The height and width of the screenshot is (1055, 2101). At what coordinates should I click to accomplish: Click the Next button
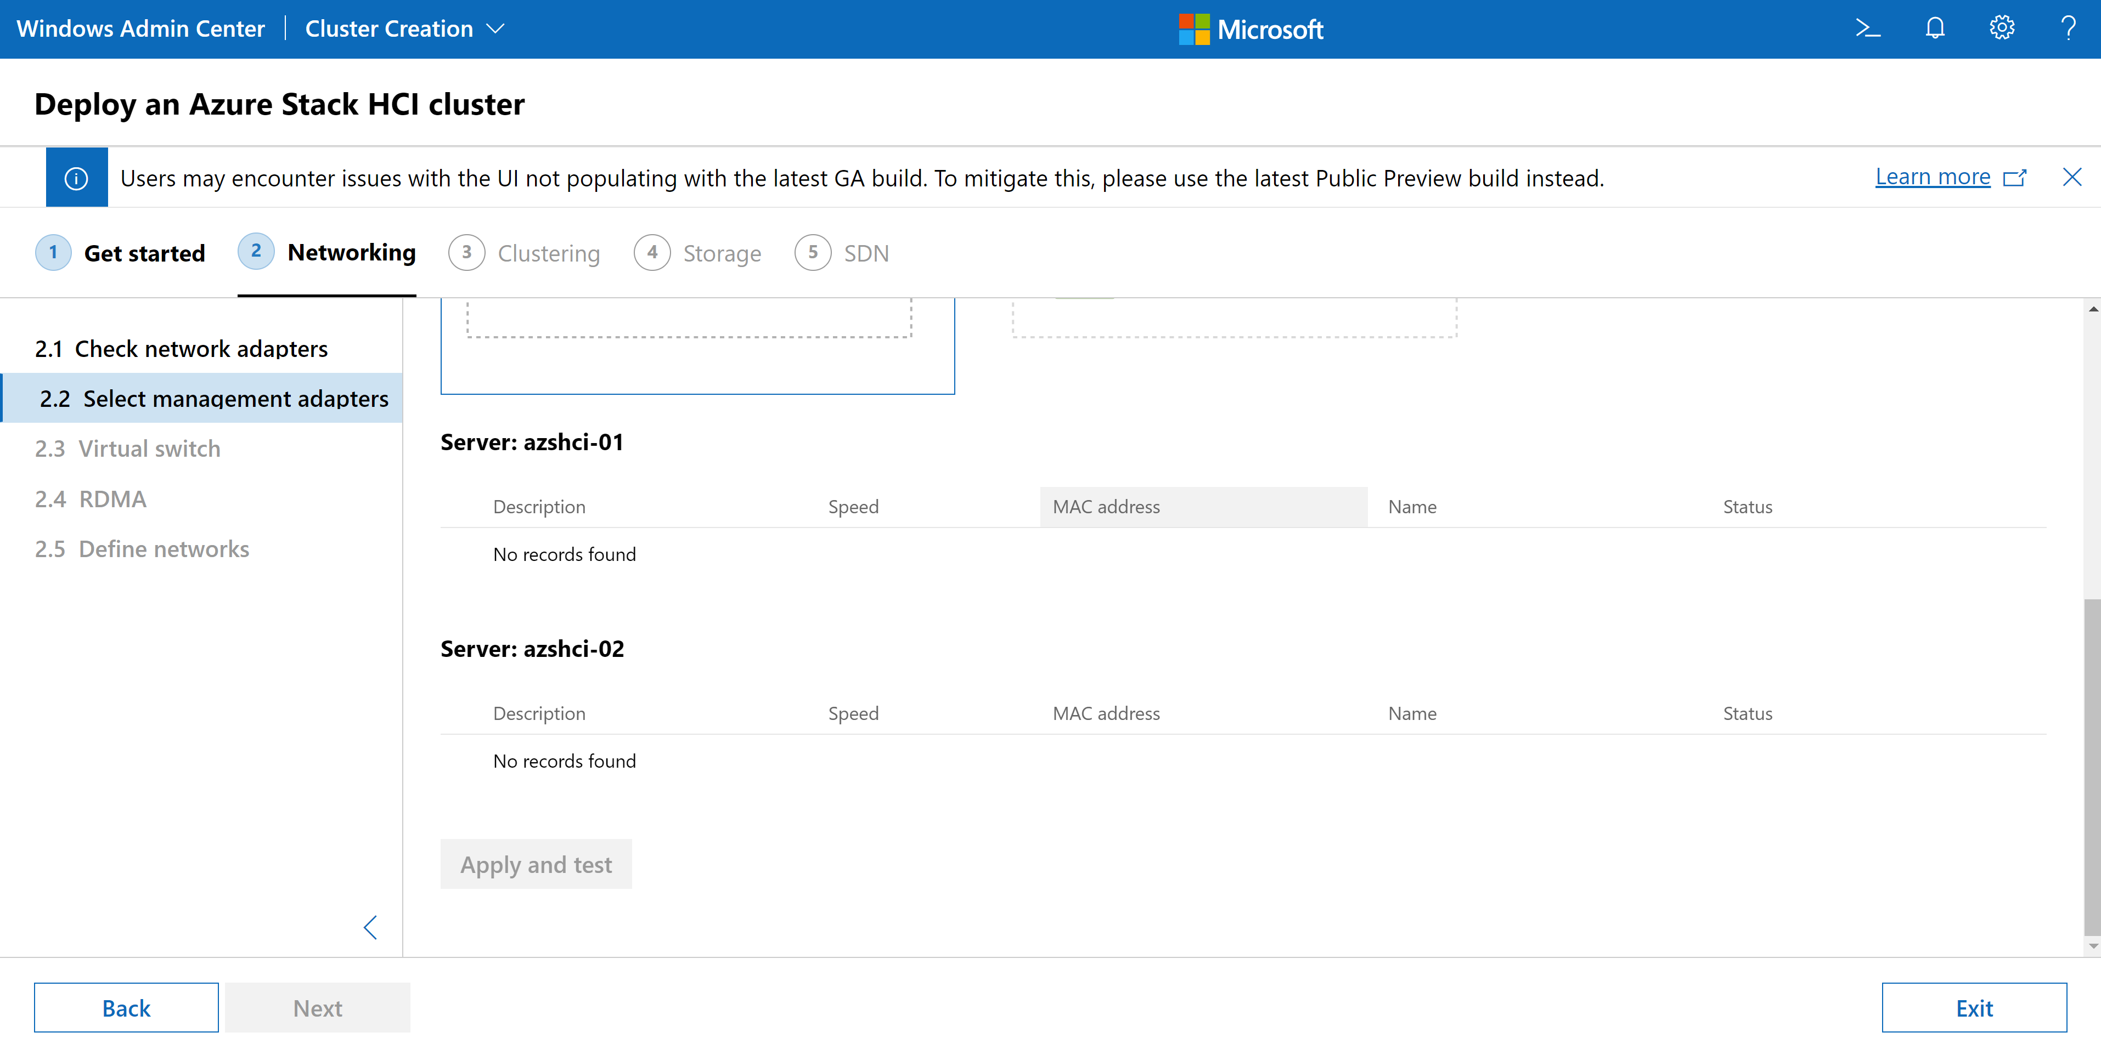point(318,1008)
